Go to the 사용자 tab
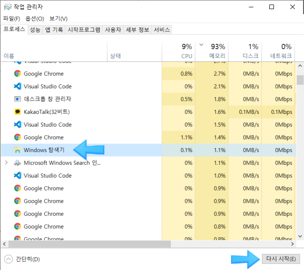Screen dimensions: 304x270 coord(113,30)
